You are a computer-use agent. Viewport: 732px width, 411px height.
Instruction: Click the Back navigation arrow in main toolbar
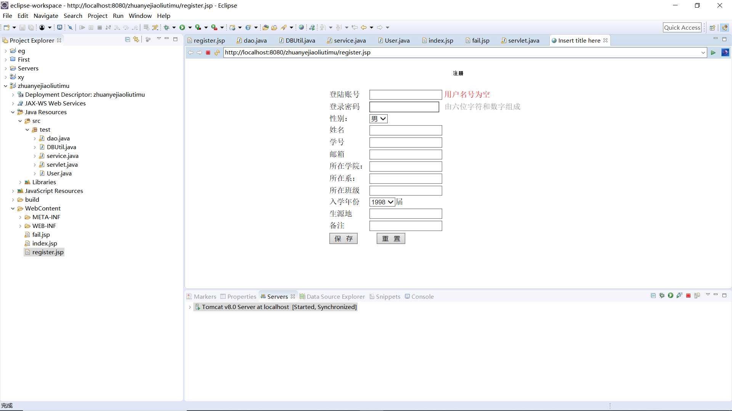pos(364,27)
